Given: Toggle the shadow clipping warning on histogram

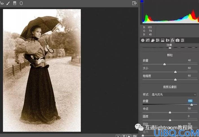Looking at the screenshot, I should pyautogui.click(x=142, y=1).
